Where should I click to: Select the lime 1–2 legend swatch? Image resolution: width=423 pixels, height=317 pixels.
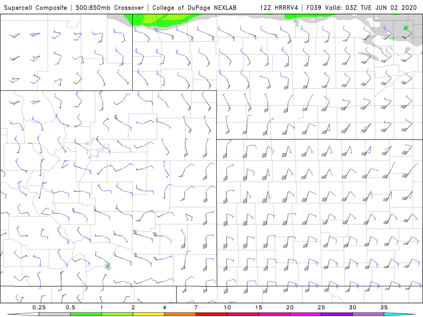(x=117, y=314)
